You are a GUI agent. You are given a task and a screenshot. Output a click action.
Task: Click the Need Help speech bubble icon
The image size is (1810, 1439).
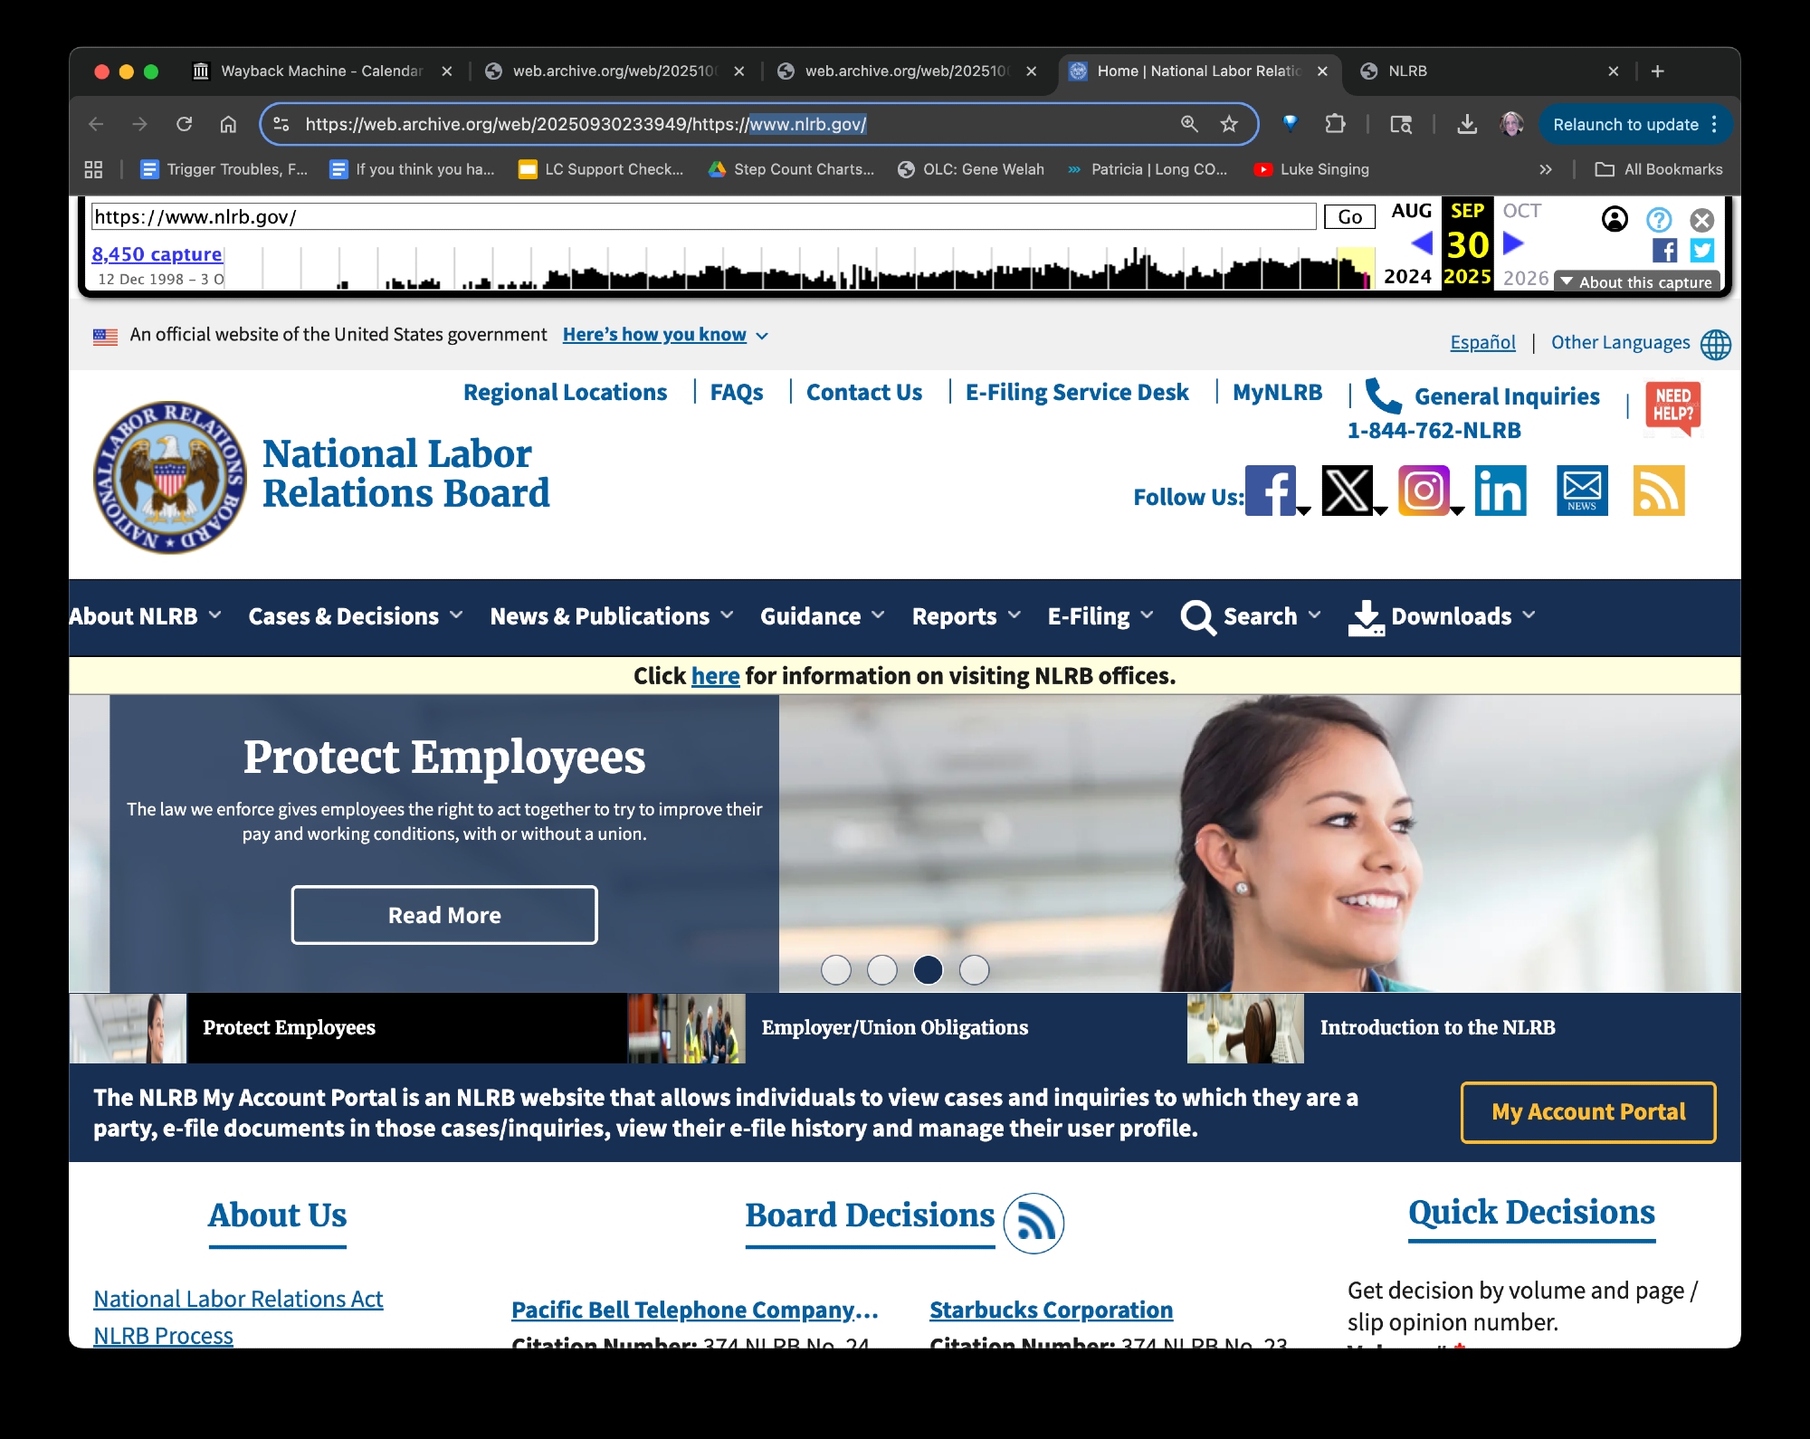(1673, 406)
